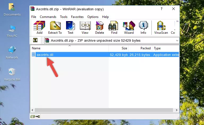Click the axcntrls.dll file icon

(33, 55)
